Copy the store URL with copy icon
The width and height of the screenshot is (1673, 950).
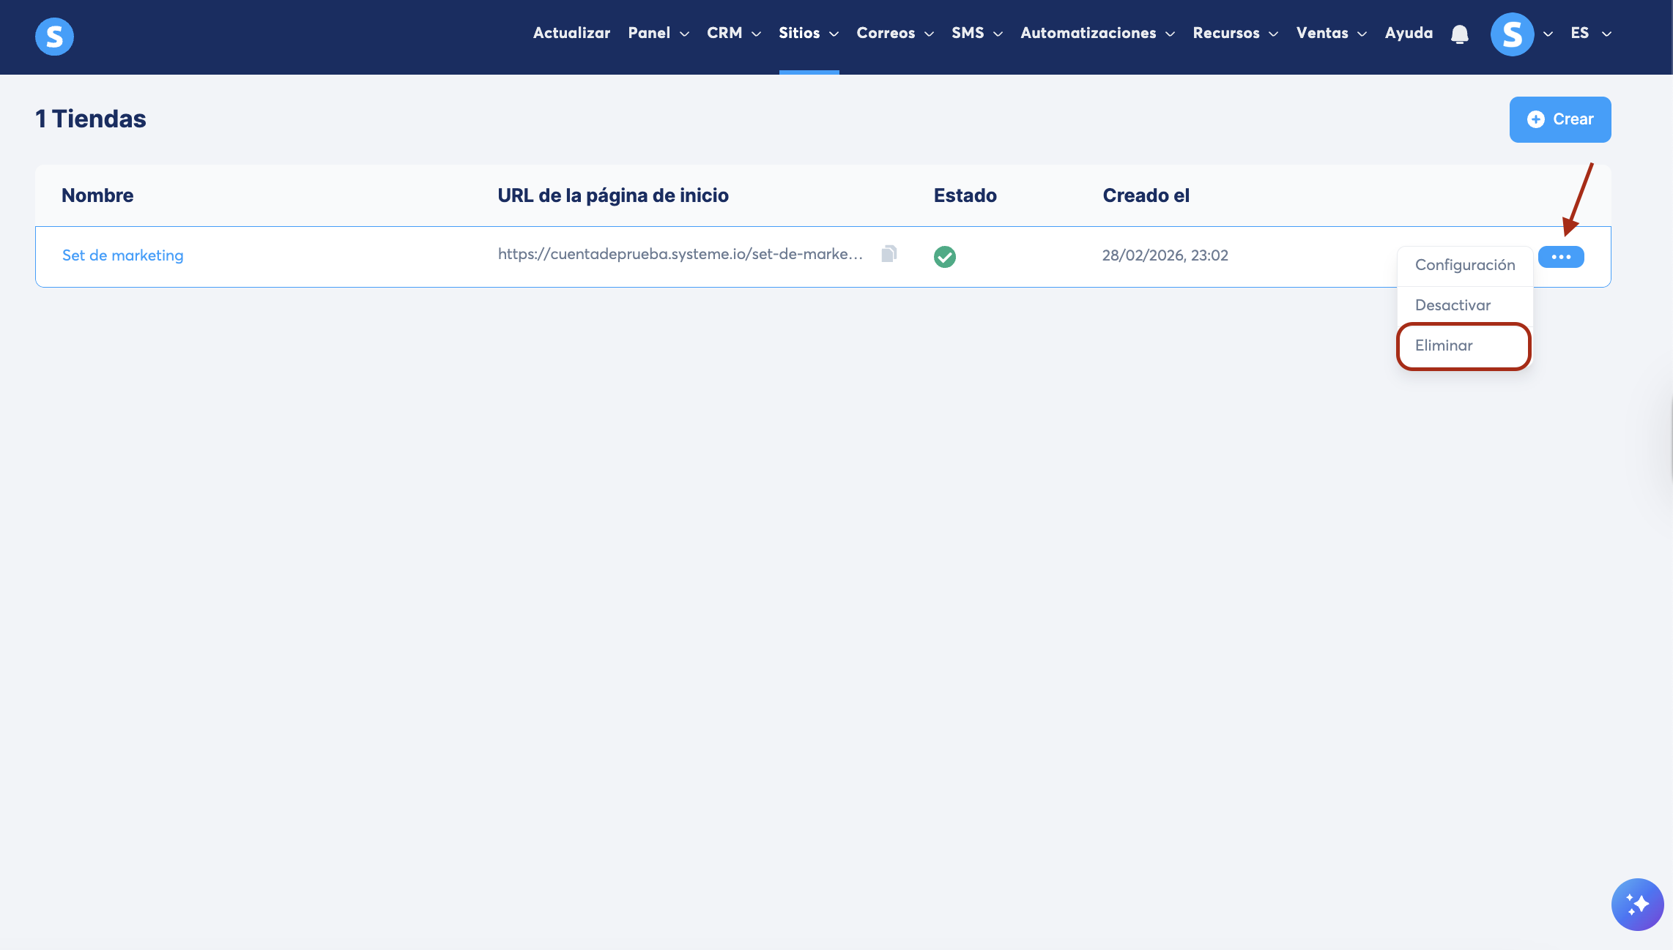coord(889,254)
